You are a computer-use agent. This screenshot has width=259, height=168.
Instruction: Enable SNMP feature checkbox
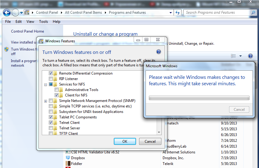51,100
